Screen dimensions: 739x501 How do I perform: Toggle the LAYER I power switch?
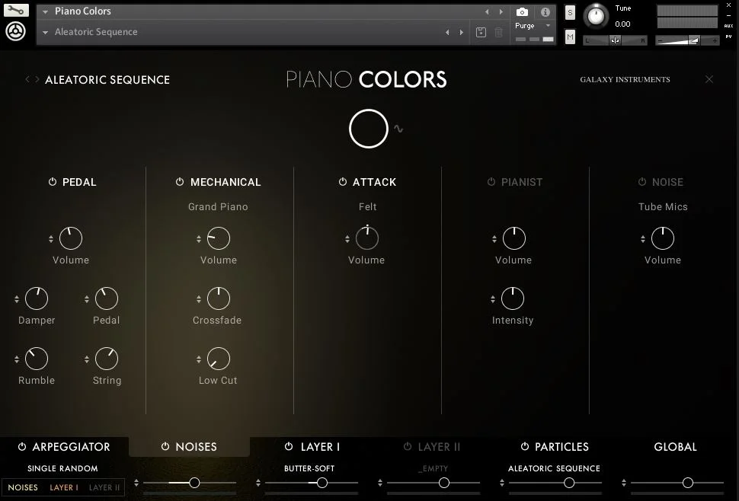(x=289, y=446)
